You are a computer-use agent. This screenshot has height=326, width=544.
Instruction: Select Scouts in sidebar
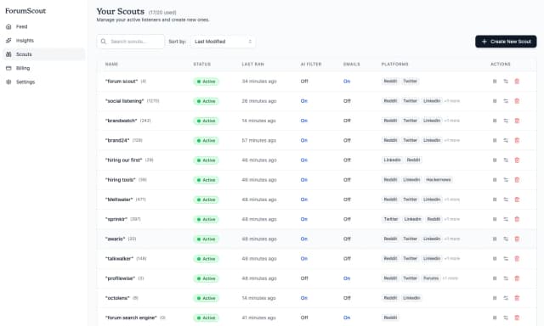(x=43, y=54)
